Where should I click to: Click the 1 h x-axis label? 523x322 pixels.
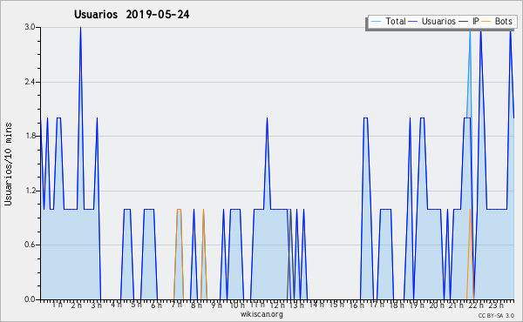[57, 305]
